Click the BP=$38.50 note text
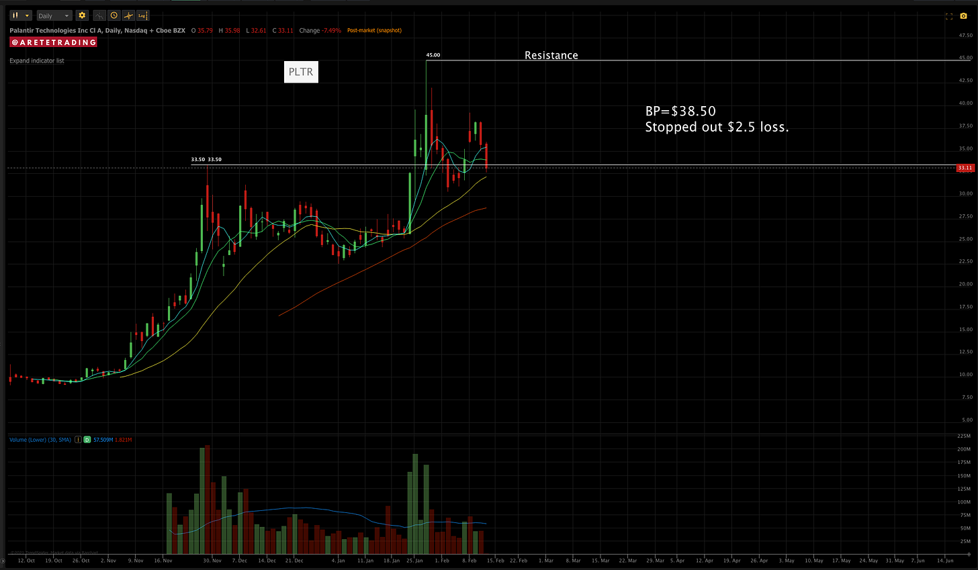Screen dimensions: 978x570 [x=680, y=111]
